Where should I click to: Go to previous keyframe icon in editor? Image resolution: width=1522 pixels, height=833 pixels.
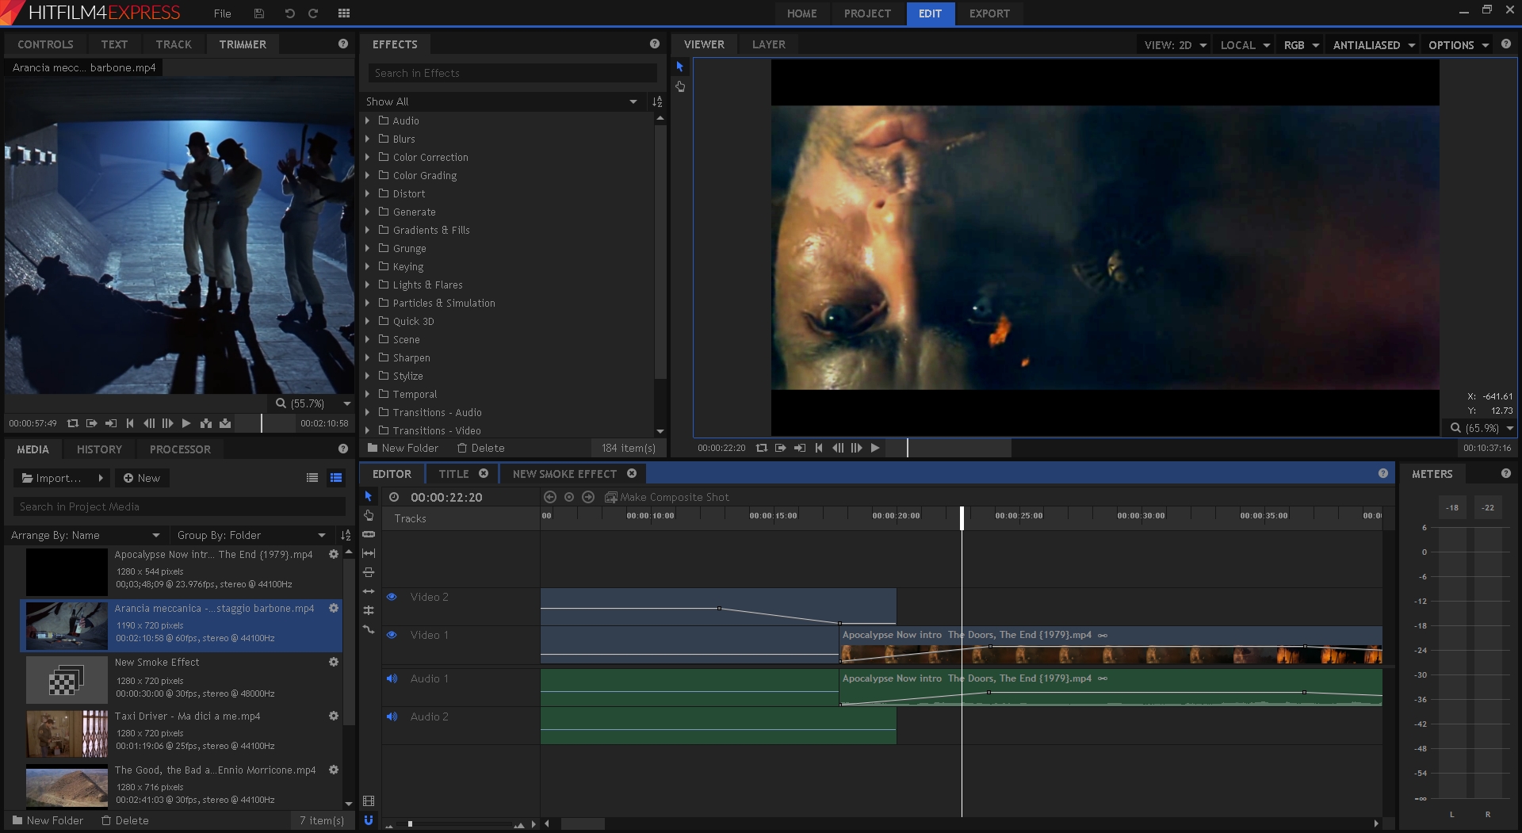(550, 497)
